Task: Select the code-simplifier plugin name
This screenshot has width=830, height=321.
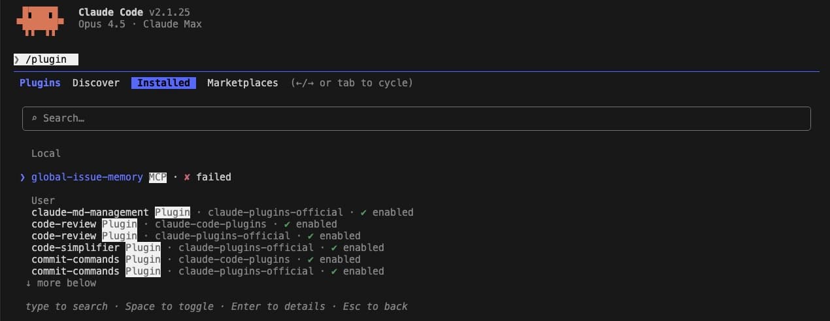Action: coord(75,248)
